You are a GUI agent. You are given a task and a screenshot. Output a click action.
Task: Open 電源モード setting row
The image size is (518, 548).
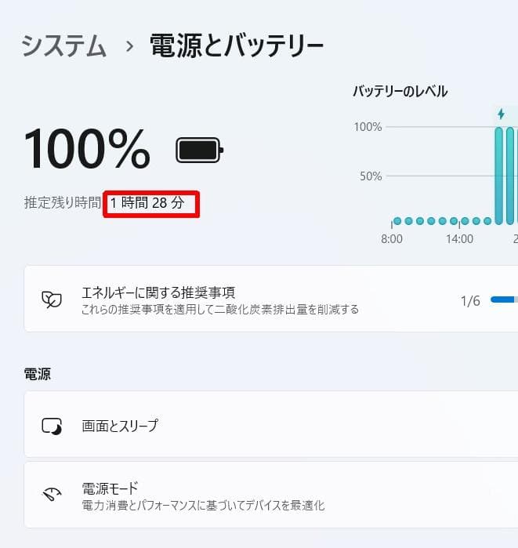pos(271,495)
